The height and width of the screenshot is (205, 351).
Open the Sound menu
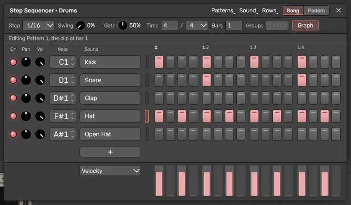[249, 10]
